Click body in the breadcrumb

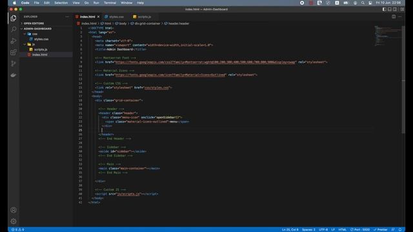coord(123,23)
